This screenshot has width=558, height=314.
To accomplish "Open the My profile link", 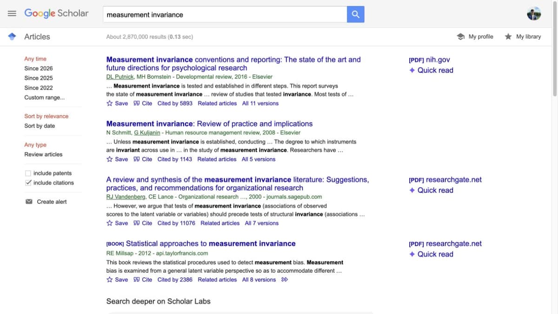I will 481,36.
